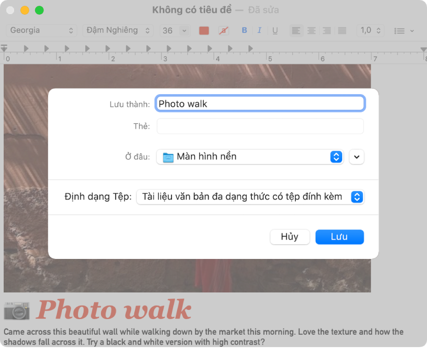
Task: Click the tab stop nearest ruler mark 1
Action: (x=67, y=49)
